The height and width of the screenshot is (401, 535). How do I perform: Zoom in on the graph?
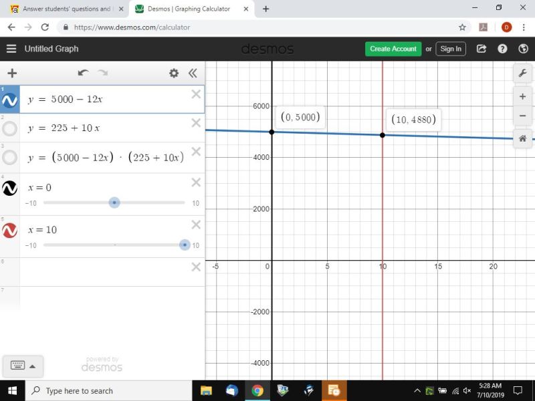pyautogui.click(x=522, y=97)
